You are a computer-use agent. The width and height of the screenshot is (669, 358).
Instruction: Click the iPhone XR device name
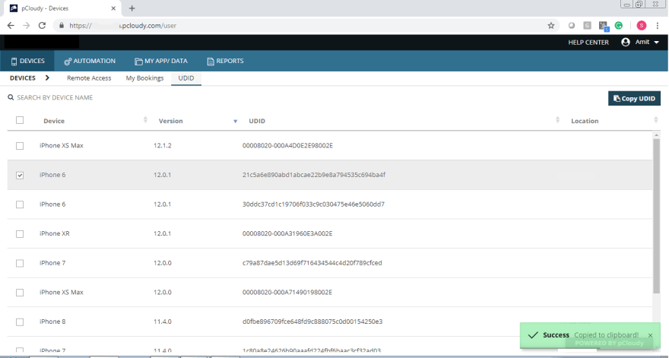coord(55,233)
